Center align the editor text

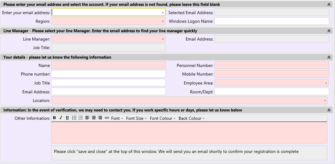pos(93,118)
